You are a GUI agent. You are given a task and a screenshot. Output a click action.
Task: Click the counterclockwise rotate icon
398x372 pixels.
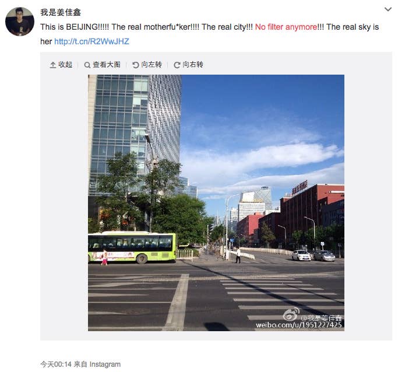click(136, 65)
